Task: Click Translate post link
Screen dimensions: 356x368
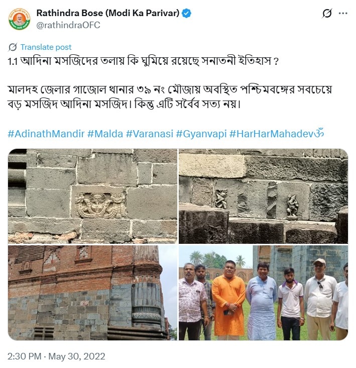Action: (46, 47)
